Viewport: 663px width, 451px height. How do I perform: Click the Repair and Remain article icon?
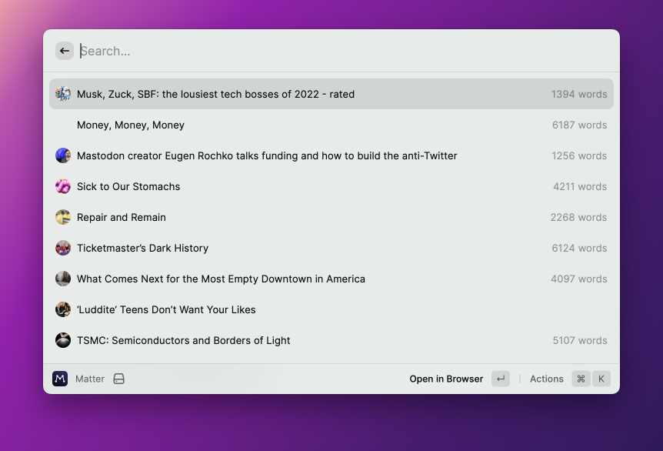[63, 217]
